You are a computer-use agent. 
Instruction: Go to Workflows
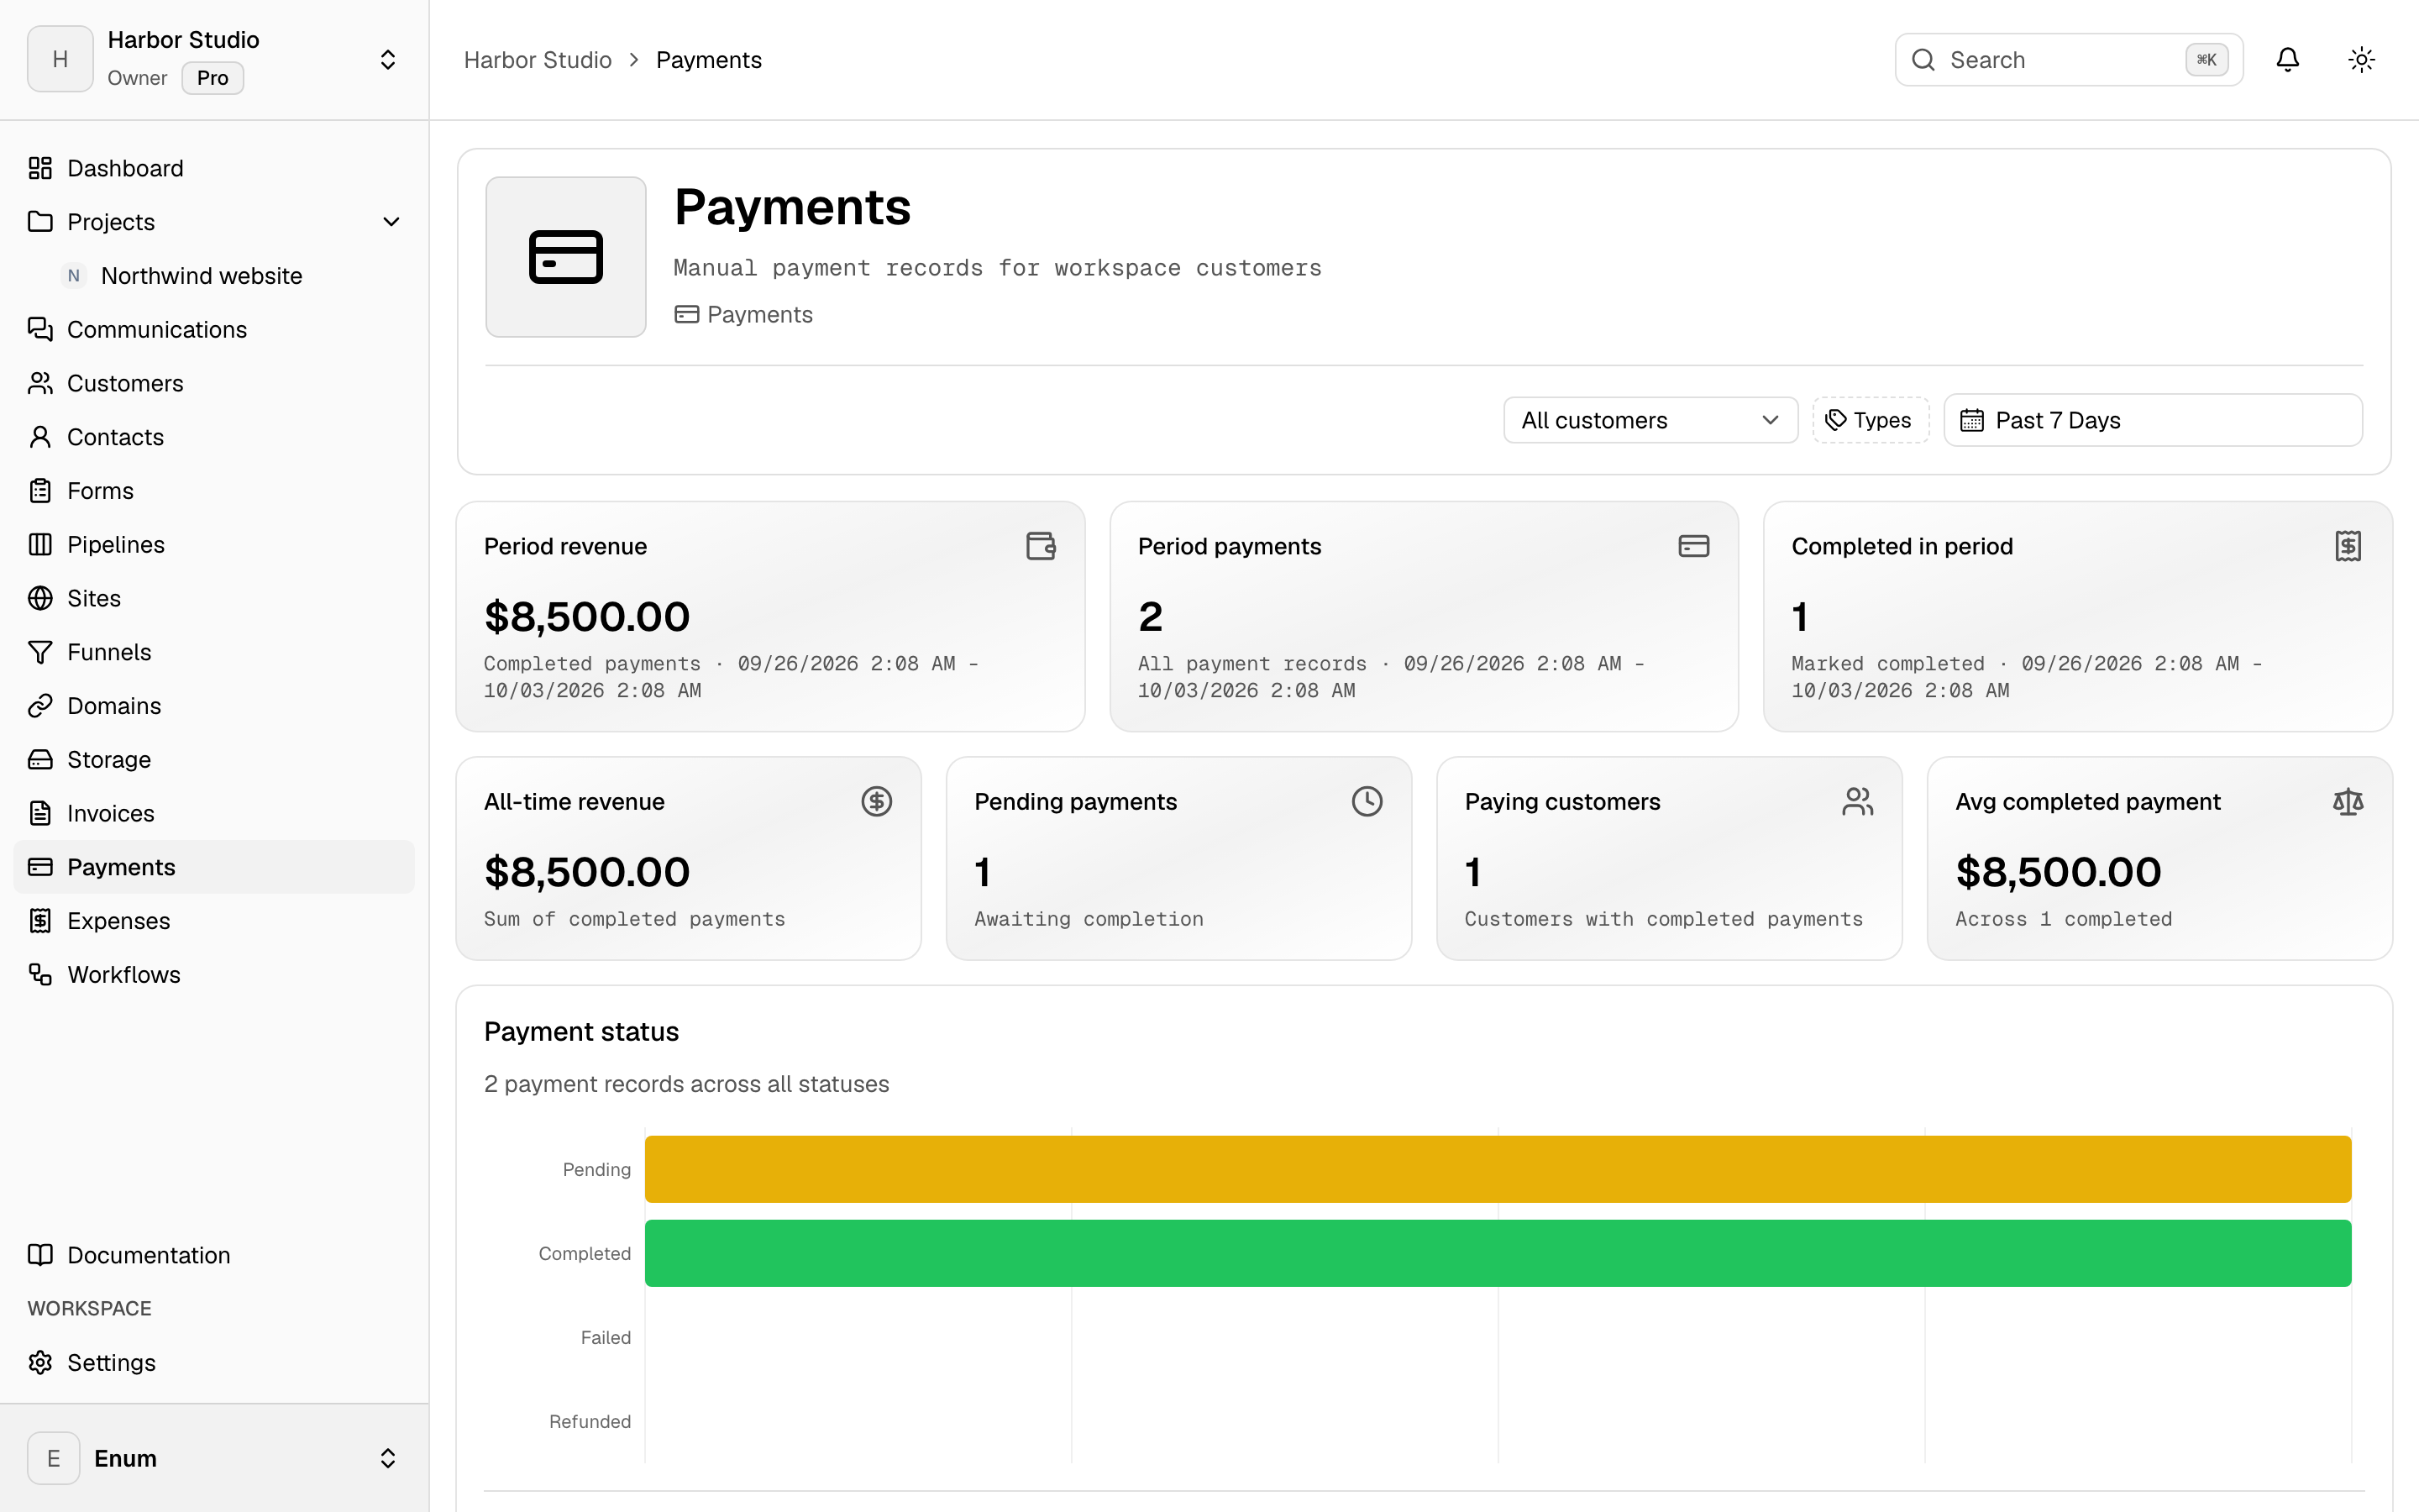click(x=214, y=975)
